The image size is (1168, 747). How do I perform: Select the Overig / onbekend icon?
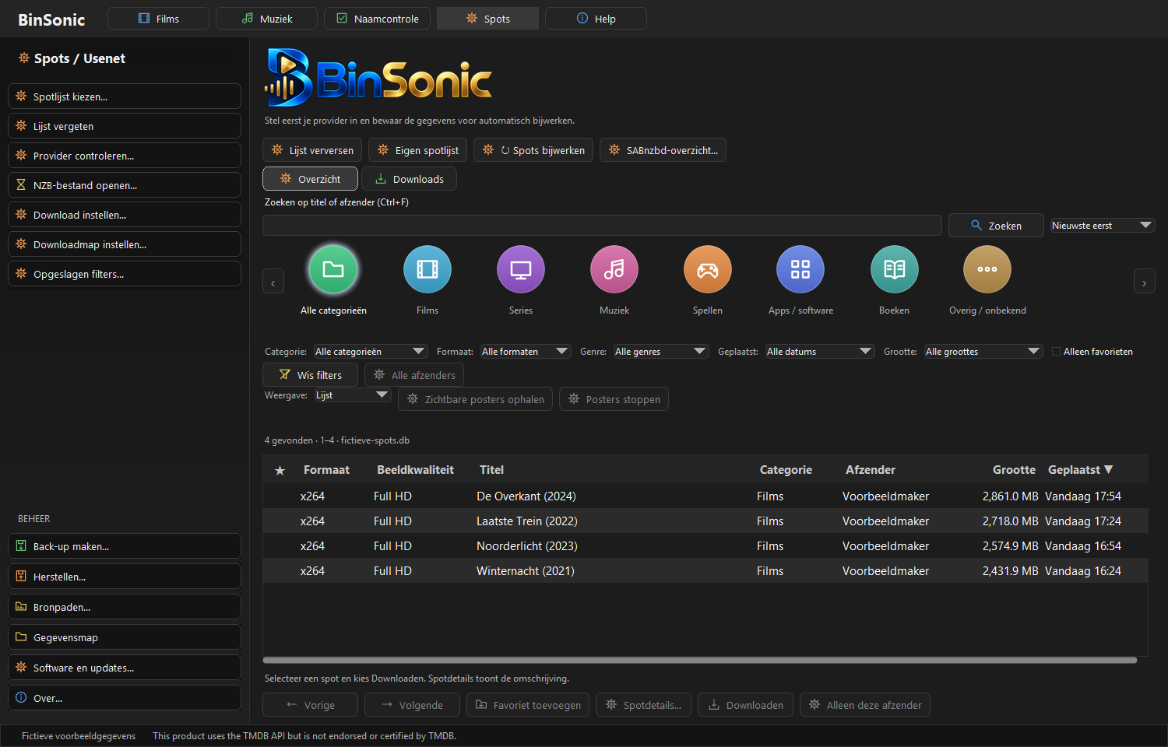987,269
